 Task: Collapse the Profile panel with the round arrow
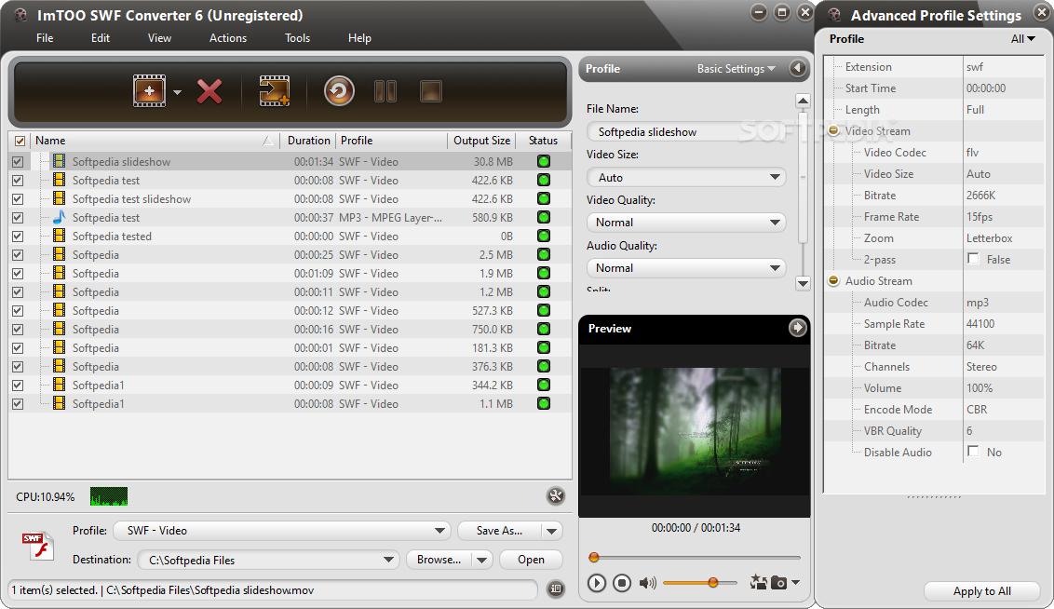point(797,69)
